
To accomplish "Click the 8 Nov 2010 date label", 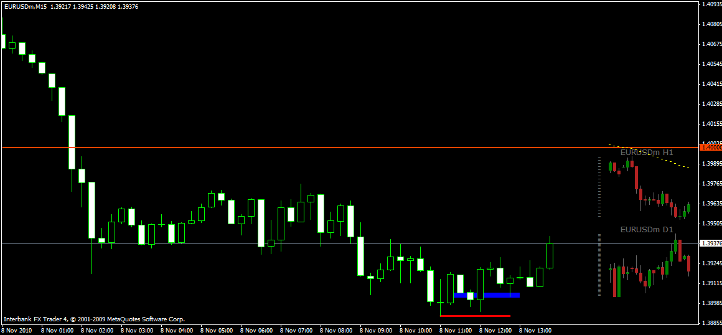I will (x=17, y=331).
